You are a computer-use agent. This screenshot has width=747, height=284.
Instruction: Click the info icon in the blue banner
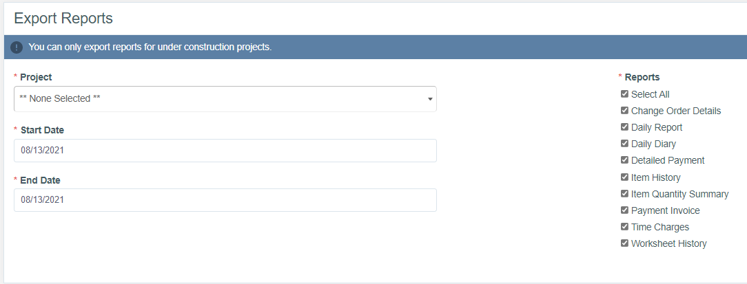[x=17, y=47]
